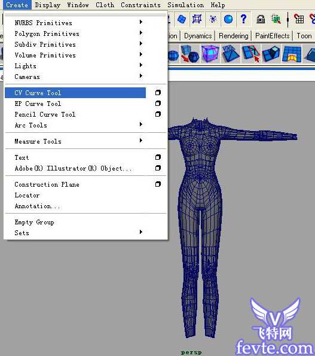Viewport: 315px width, 356px height.
Task: Open the CV Curve Tool option box
Action: [x=158, y=93]
